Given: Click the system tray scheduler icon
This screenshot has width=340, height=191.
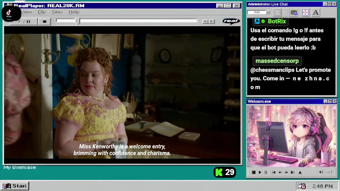Looking at the screenshot, I should tap(301, 186).
